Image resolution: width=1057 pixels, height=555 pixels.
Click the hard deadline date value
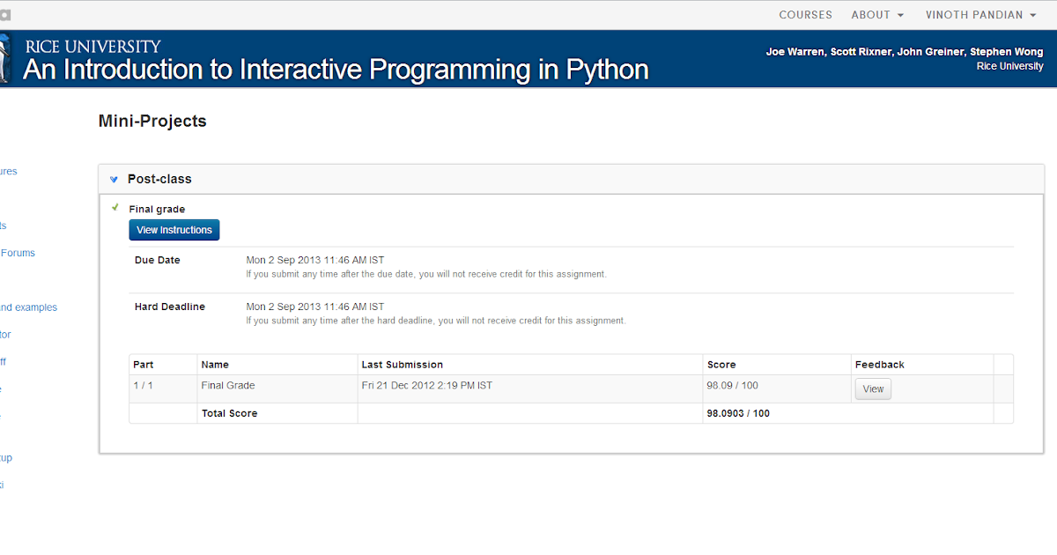pyautogui.click(x=315, y=307)
